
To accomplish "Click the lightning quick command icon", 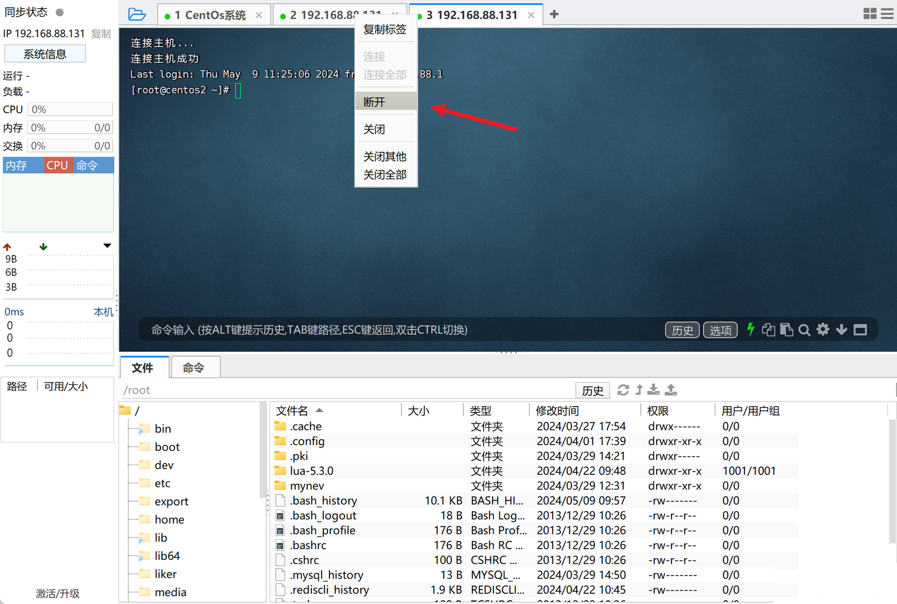I will tap(751, 330).
